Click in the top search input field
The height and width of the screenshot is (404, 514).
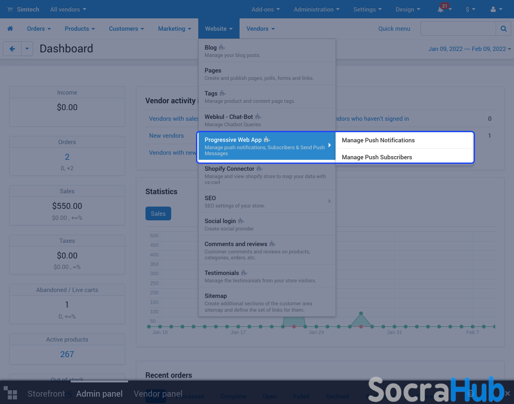pyautogui.click(x=458, y=28)
